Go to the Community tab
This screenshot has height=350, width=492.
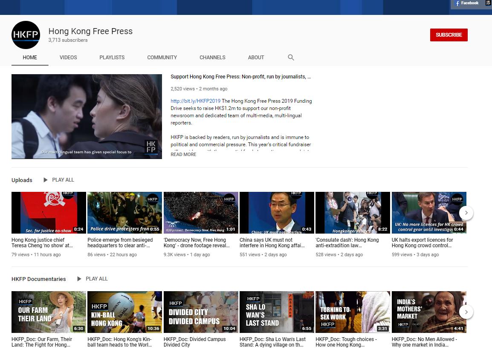[x=162, y=58]
